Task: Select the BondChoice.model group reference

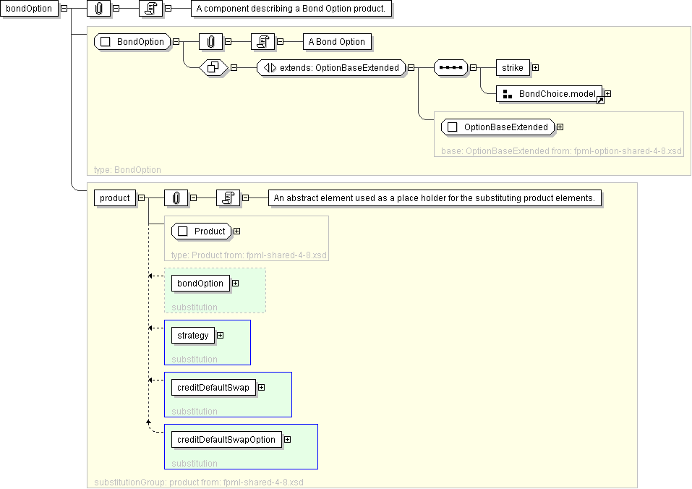Action: [x=550, y=94]
